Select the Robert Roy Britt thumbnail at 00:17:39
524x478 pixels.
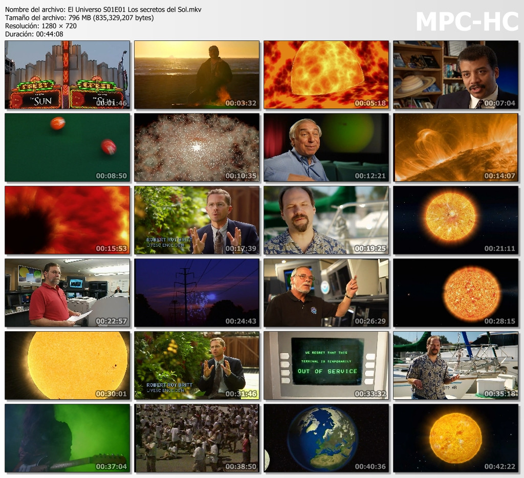coord(197,220)
